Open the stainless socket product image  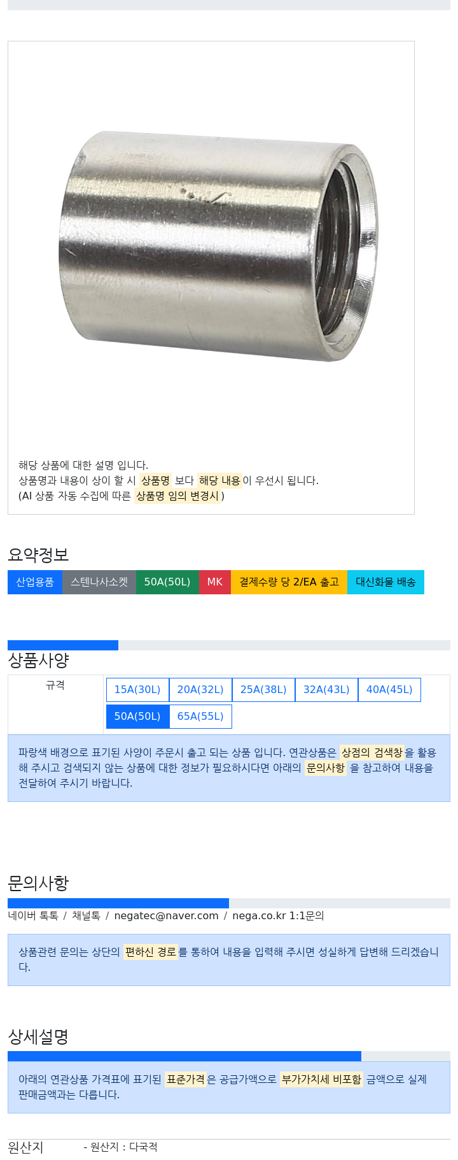point(218,247)
